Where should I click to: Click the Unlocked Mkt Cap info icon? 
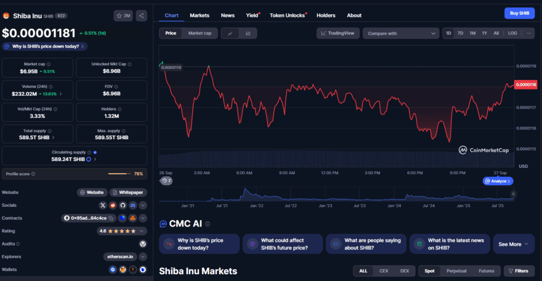(130, 64)
